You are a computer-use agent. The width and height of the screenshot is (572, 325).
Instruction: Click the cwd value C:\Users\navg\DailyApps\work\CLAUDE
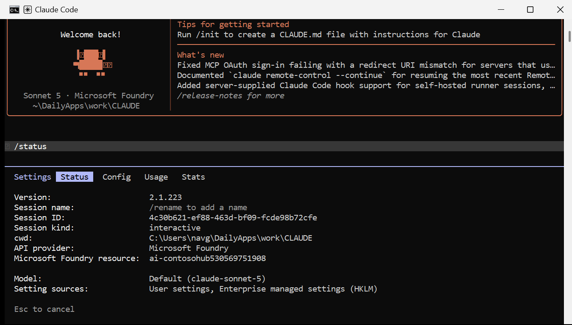tap(230, 238)
